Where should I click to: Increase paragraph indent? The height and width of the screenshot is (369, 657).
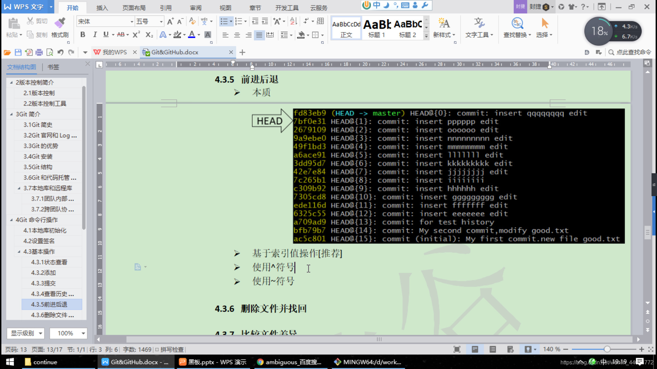pyautogui.click(x=265, y=22)
